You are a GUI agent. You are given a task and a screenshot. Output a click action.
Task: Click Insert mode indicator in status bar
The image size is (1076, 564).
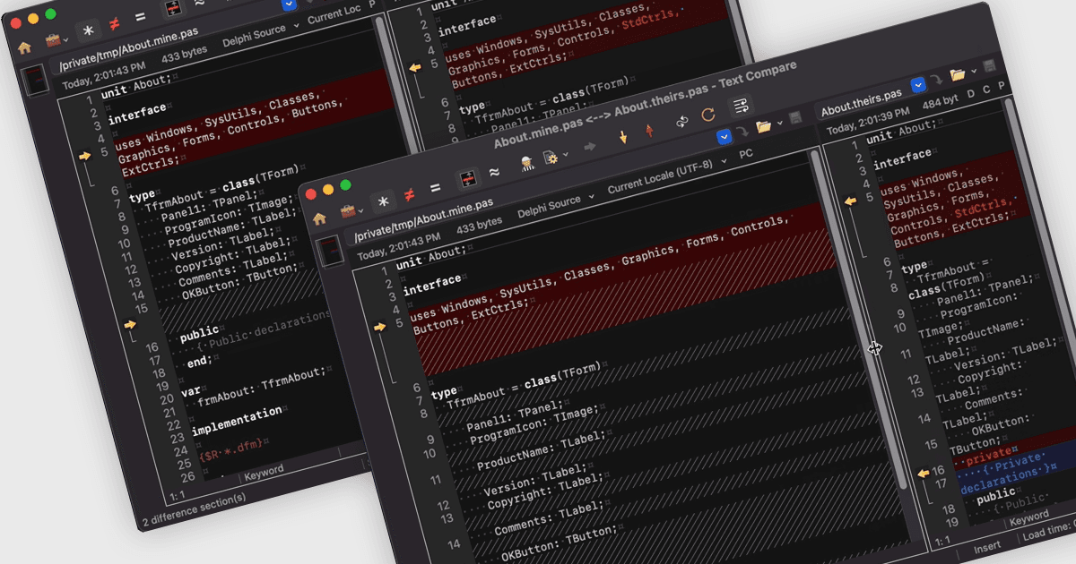click(x=987, y=545)
